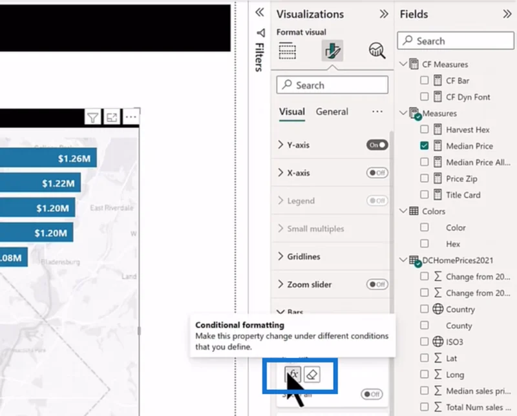
Task: Select the Total Num sales field
Action: point(478,408)
